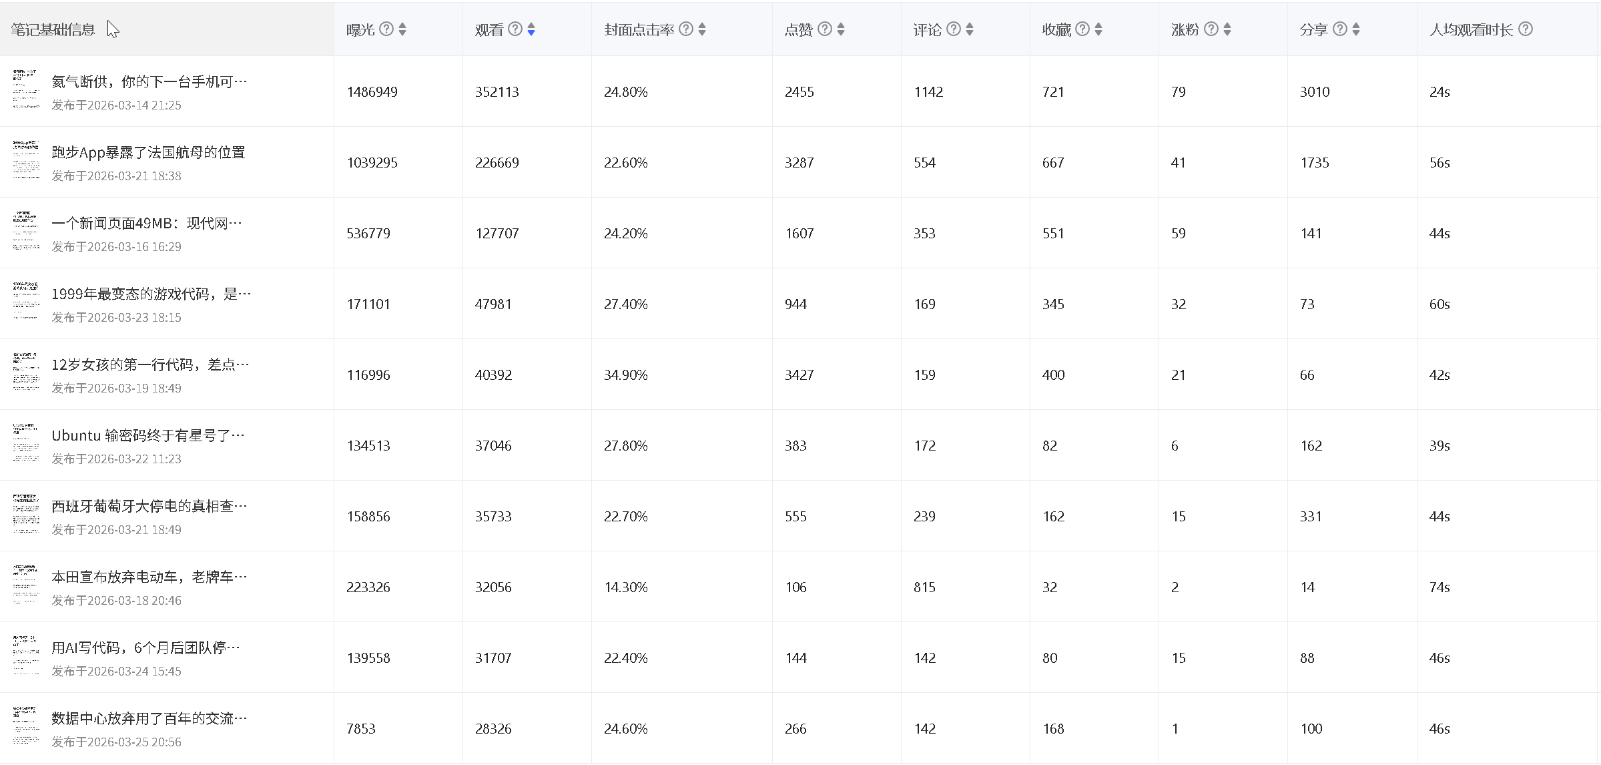Open note 跑步App暴露了法国航母的位置
Image resolution: width=1601 pixels, height=765 pixels.
148,152
